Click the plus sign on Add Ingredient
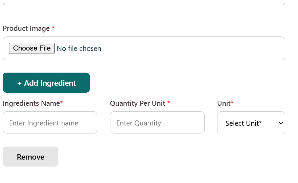 (19, 83)
